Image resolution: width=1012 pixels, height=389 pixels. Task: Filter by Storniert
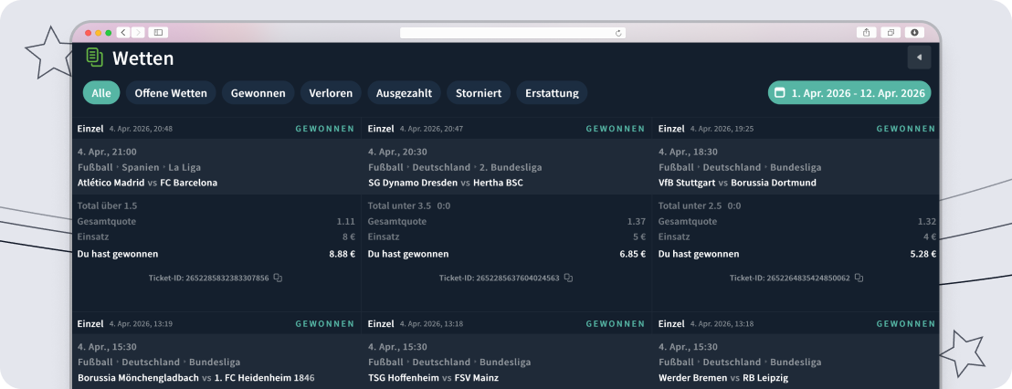pos(479,93)
